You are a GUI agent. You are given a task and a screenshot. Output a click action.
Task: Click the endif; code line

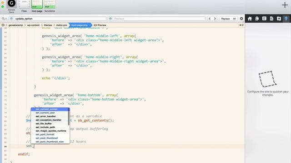24,154
